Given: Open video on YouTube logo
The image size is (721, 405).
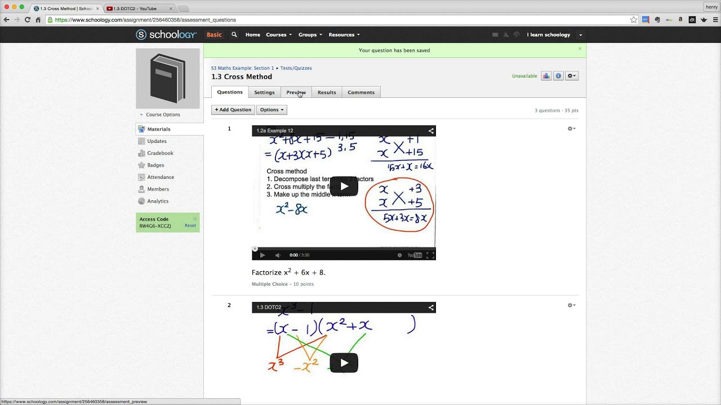Looking at the screenshot, I should pyautogui.click(x=415, y=255).
